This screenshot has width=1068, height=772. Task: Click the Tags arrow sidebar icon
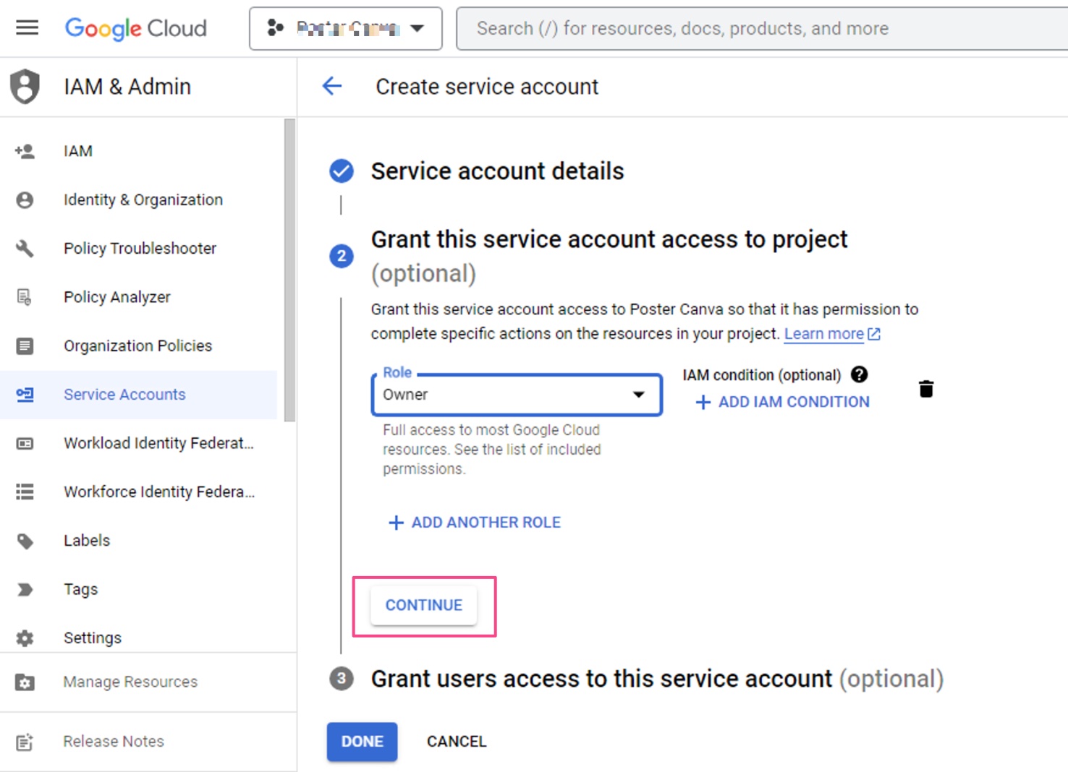(x=24, y=589)
